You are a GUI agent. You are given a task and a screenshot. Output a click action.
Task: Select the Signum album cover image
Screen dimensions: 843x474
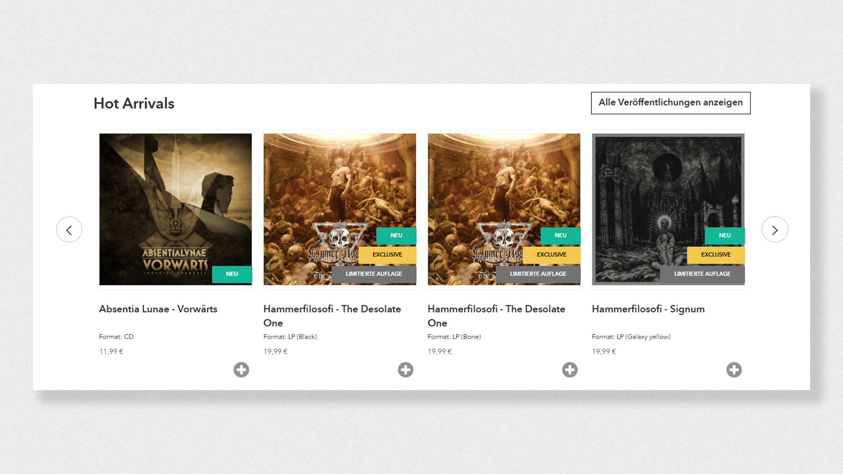click(x=668, y=209)
